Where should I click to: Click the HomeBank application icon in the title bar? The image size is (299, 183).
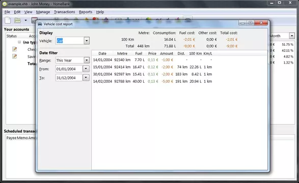click(5, 4)
